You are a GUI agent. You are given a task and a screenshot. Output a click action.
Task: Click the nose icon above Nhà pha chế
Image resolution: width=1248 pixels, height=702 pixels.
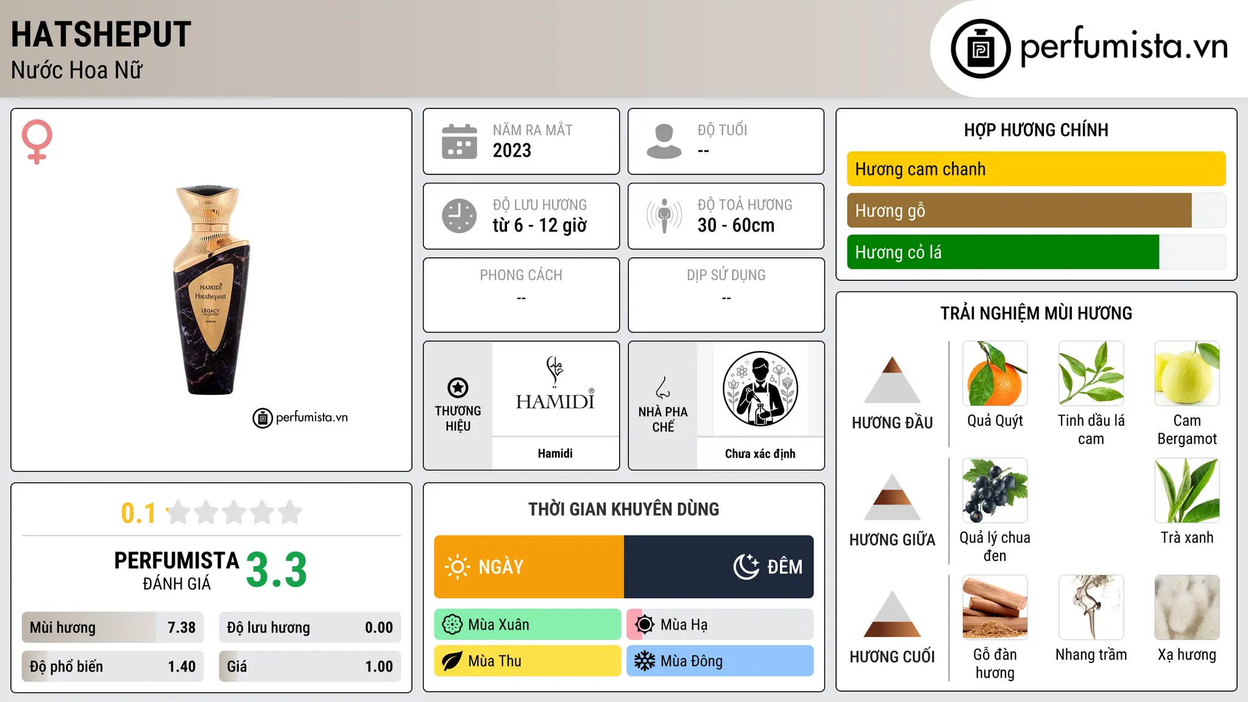(662, 387)
